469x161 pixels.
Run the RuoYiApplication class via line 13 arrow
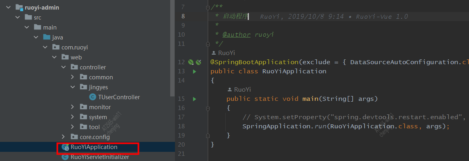pyautogui.click(x=195, y=72)
